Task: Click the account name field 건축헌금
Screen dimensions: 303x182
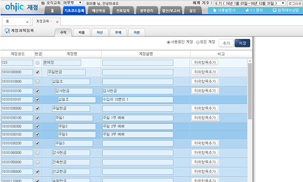Action: (x=71, y=162)
